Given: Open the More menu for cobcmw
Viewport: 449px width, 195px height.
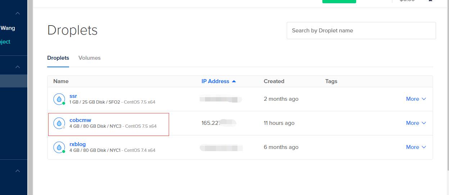Looking at the screenshot, I should [416, 123].
